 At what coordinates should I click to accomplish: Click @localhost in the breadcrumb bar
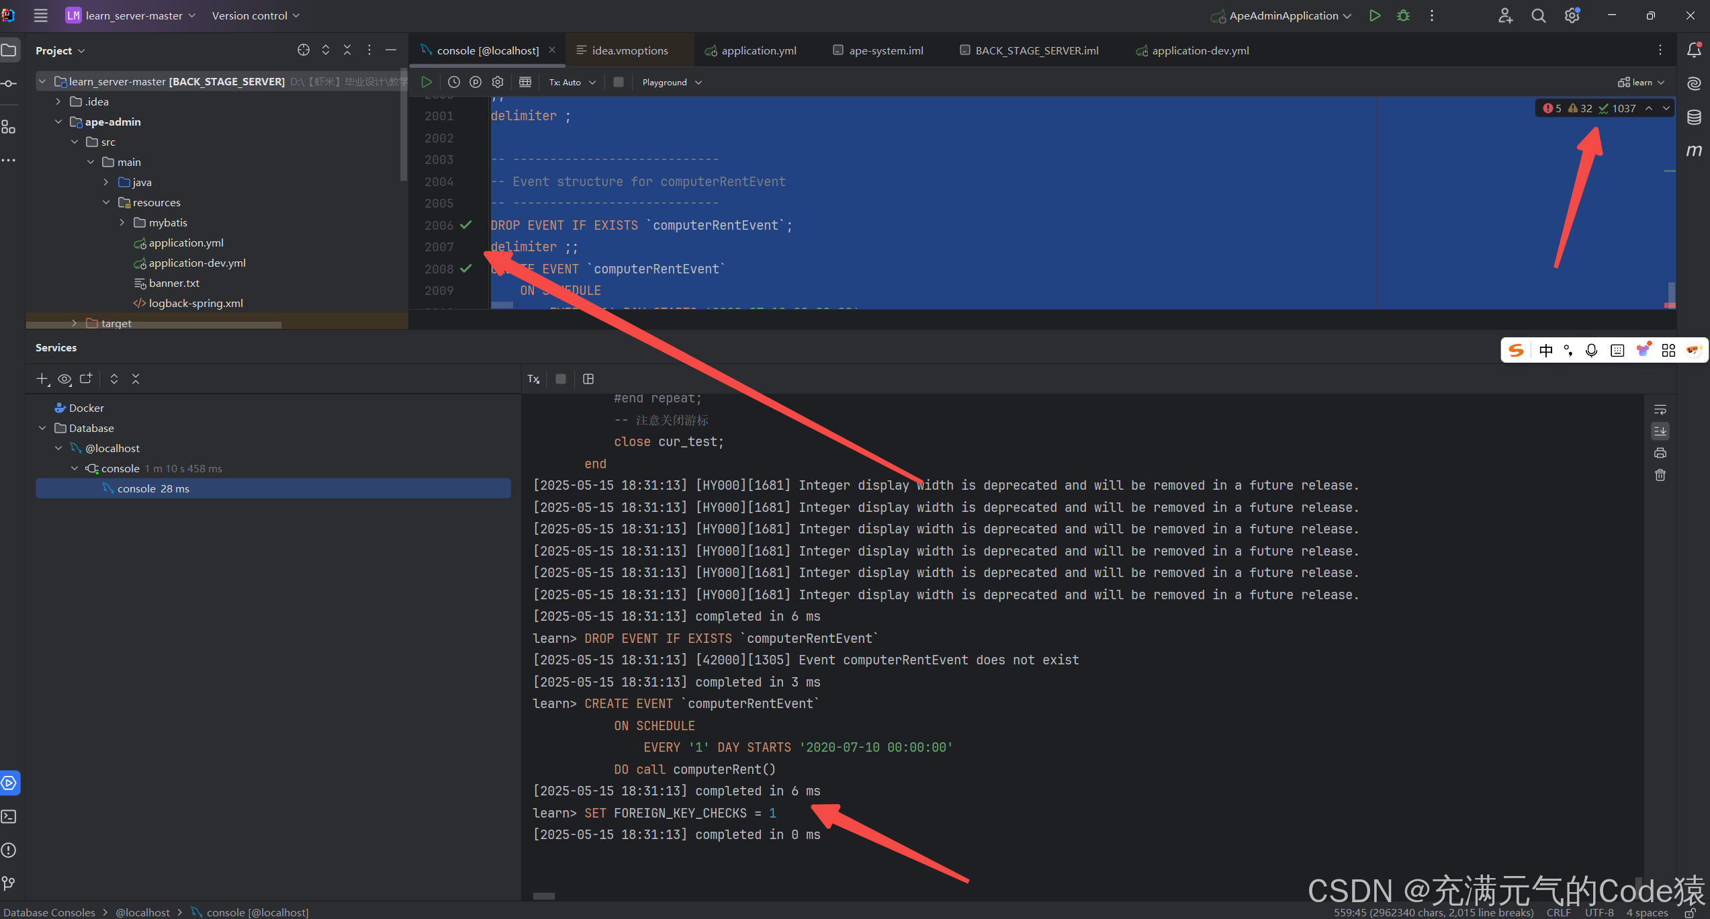pos(142,912)
